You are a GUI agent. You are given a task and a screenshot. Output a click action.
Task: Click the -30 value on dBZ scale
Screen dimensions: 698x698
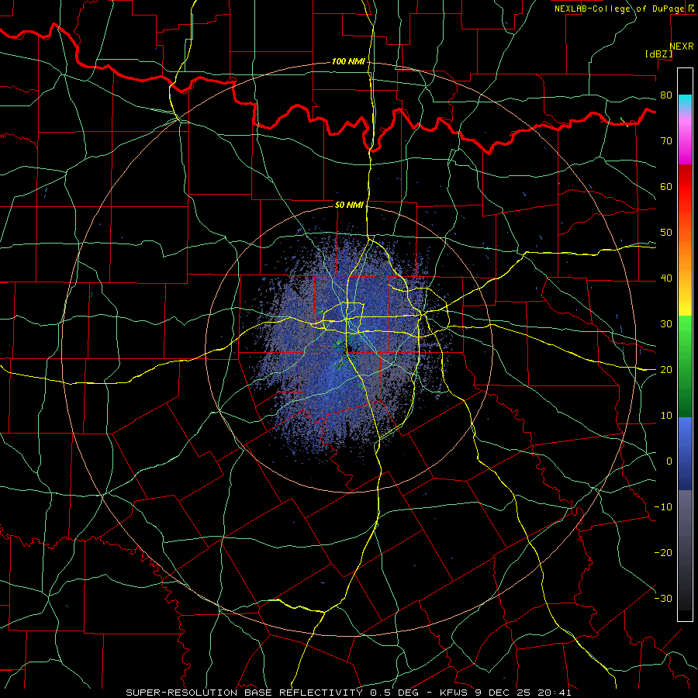click(x=663, y=599)
